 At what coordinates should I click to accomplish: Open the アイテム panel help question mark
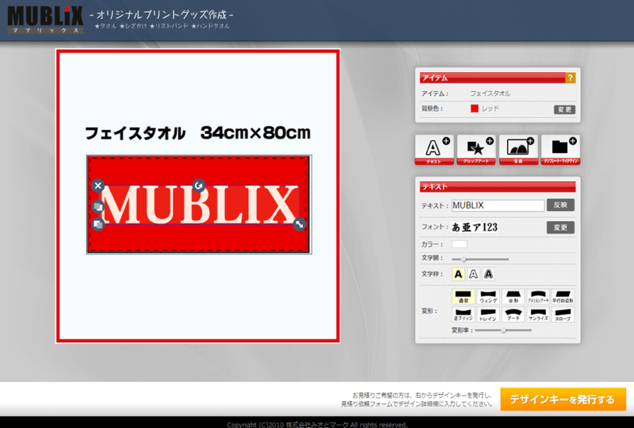pos(570,78)
